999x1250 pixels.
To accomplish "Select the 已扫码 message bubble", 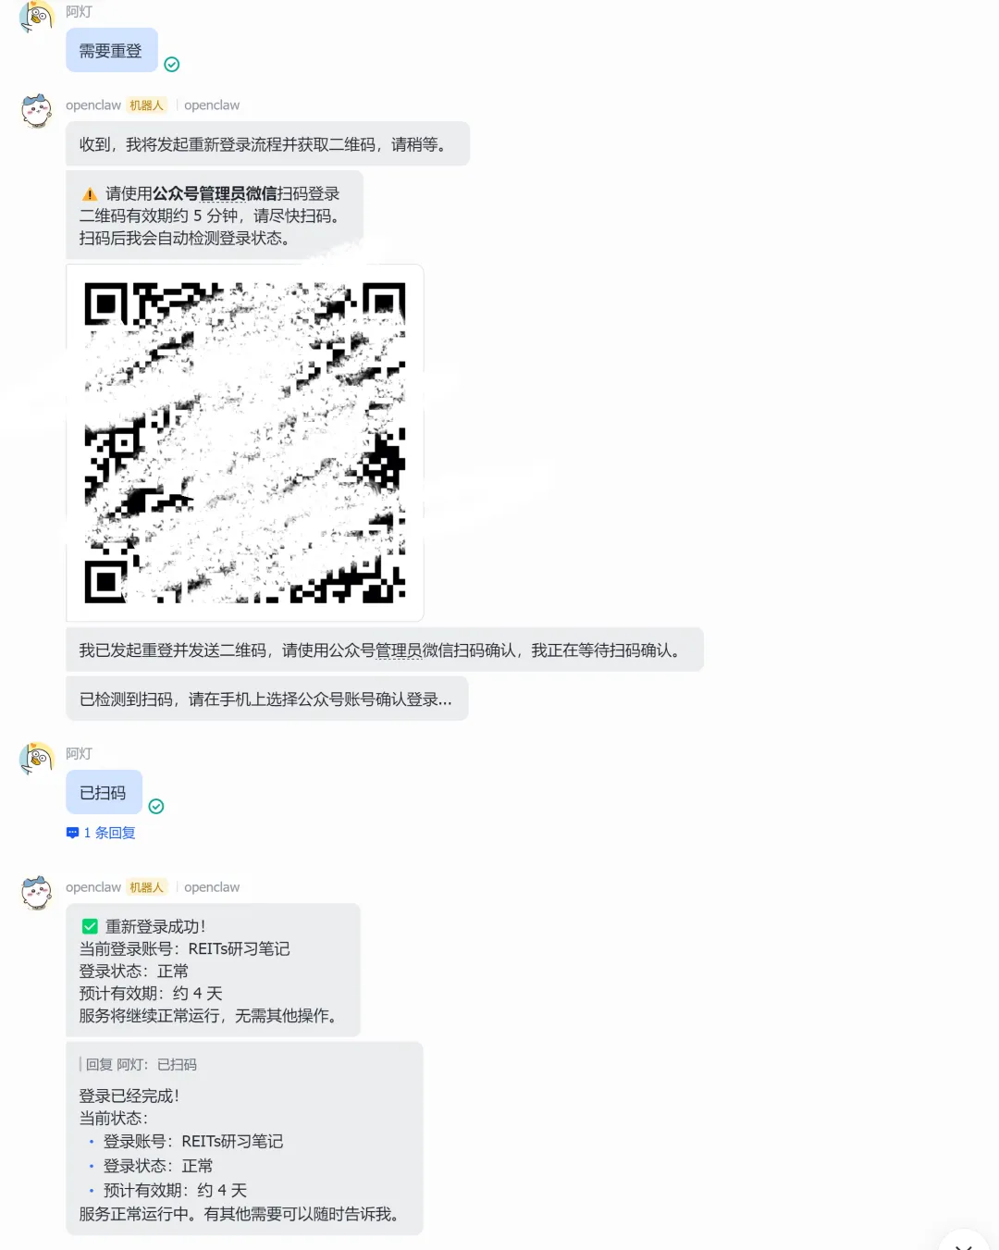I will (x=104, y=793).
